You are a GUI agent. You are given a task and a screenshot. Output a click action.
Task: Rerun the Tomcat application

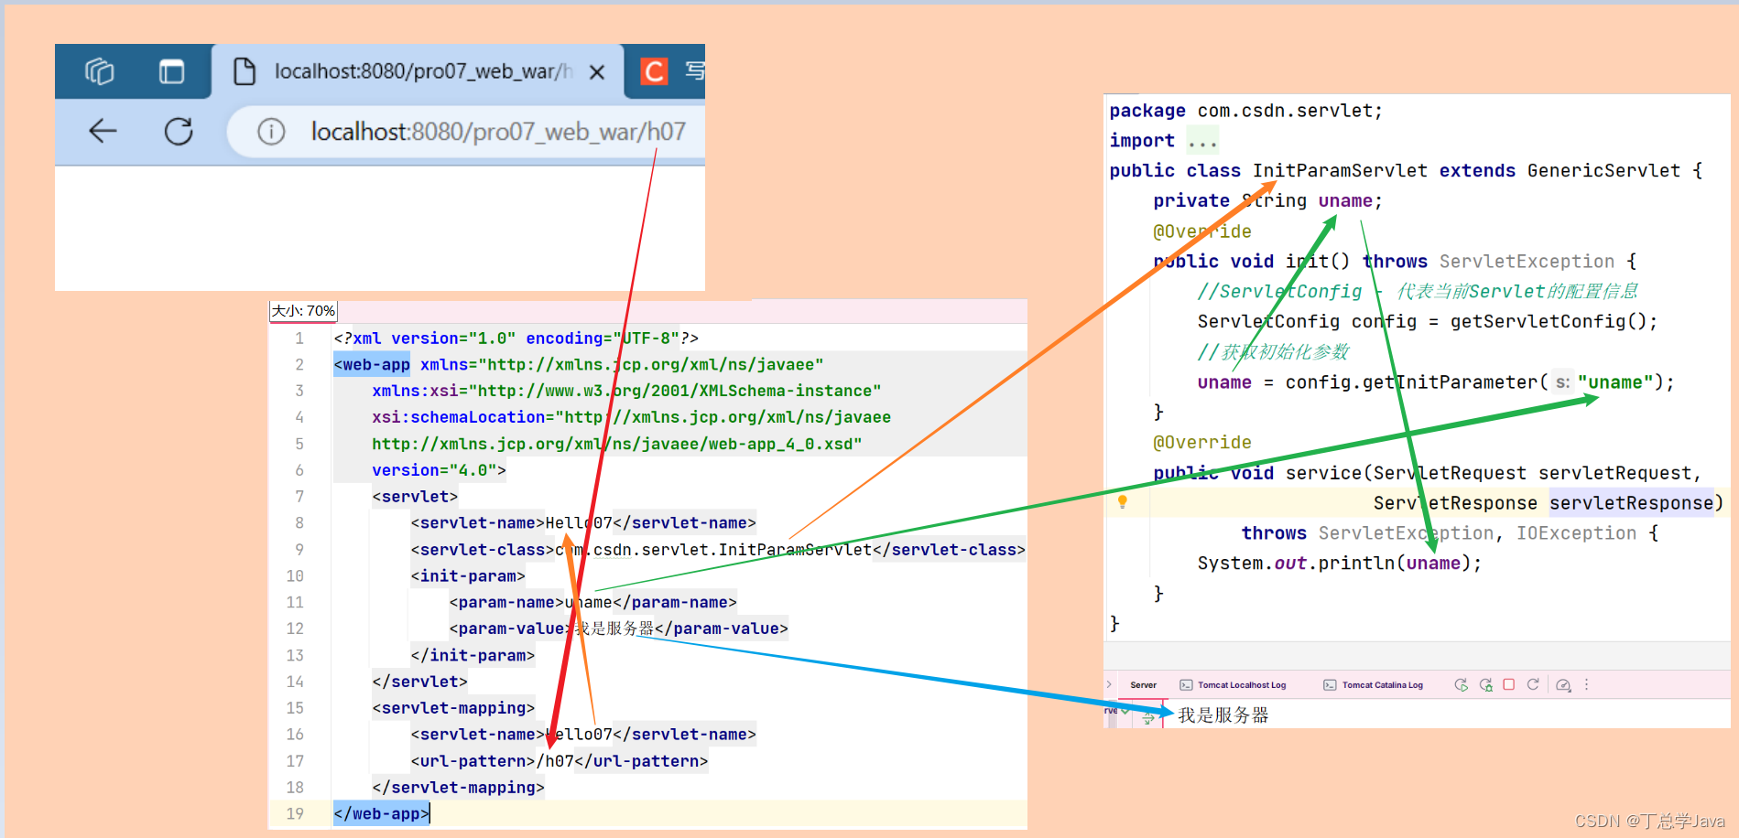tap(1462, 686)
